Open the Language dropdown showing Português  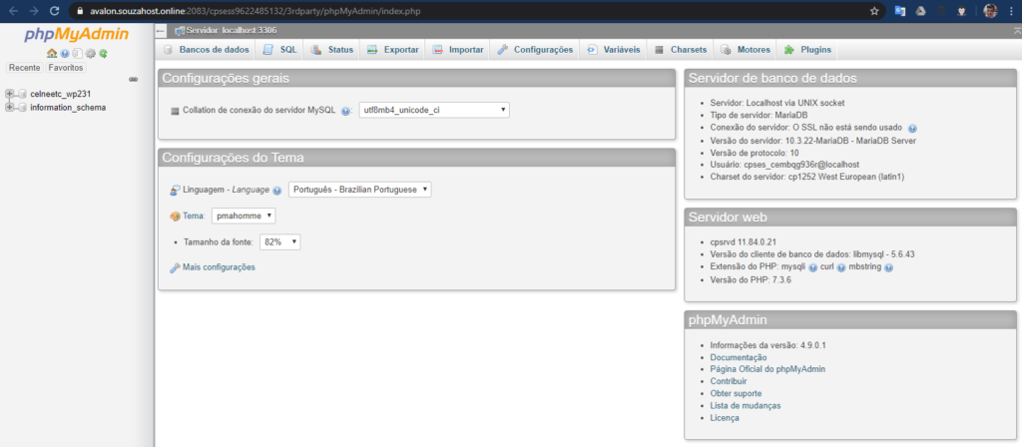pyautogui.click(x=359, y=189)
